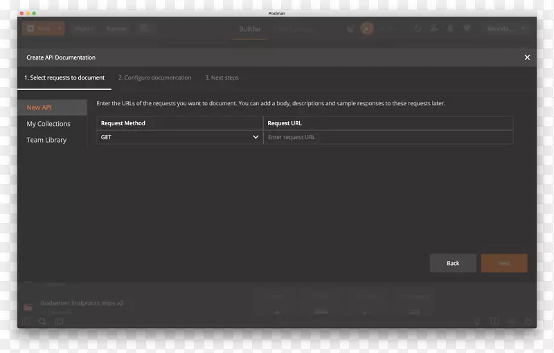Click the orange Next button
The width and height of the screenshot is (554, 353).
504,263
